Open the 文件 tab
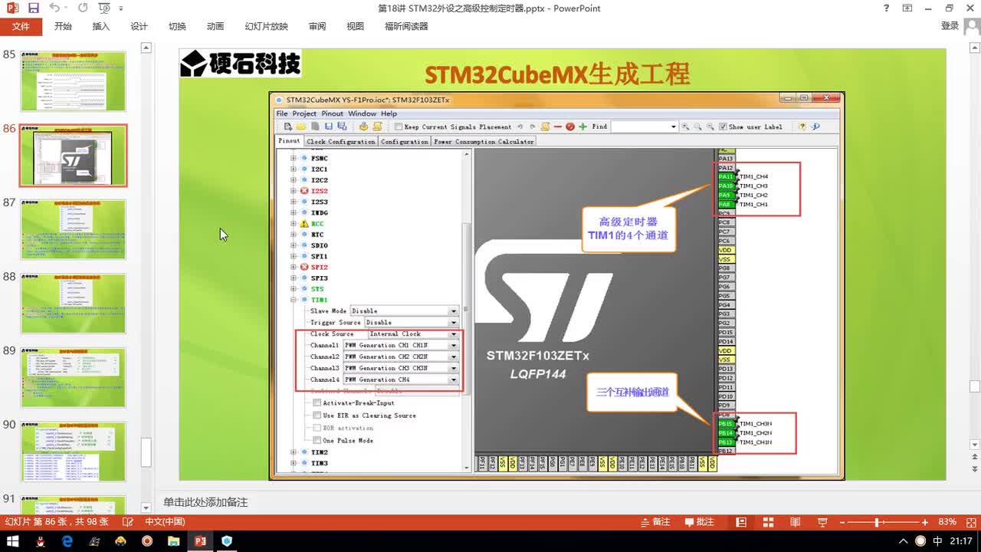This screenshot has width=981, height=552. 21,26
